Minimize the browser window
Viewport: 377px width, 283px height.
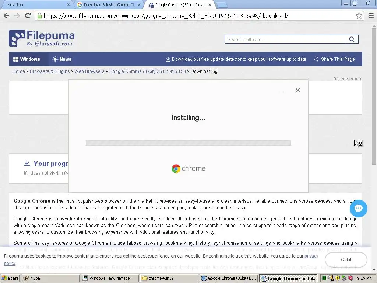[346, 3]
